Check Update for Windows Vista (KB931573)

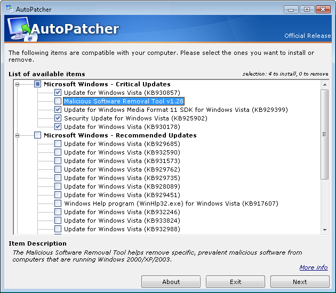(58, 161)
